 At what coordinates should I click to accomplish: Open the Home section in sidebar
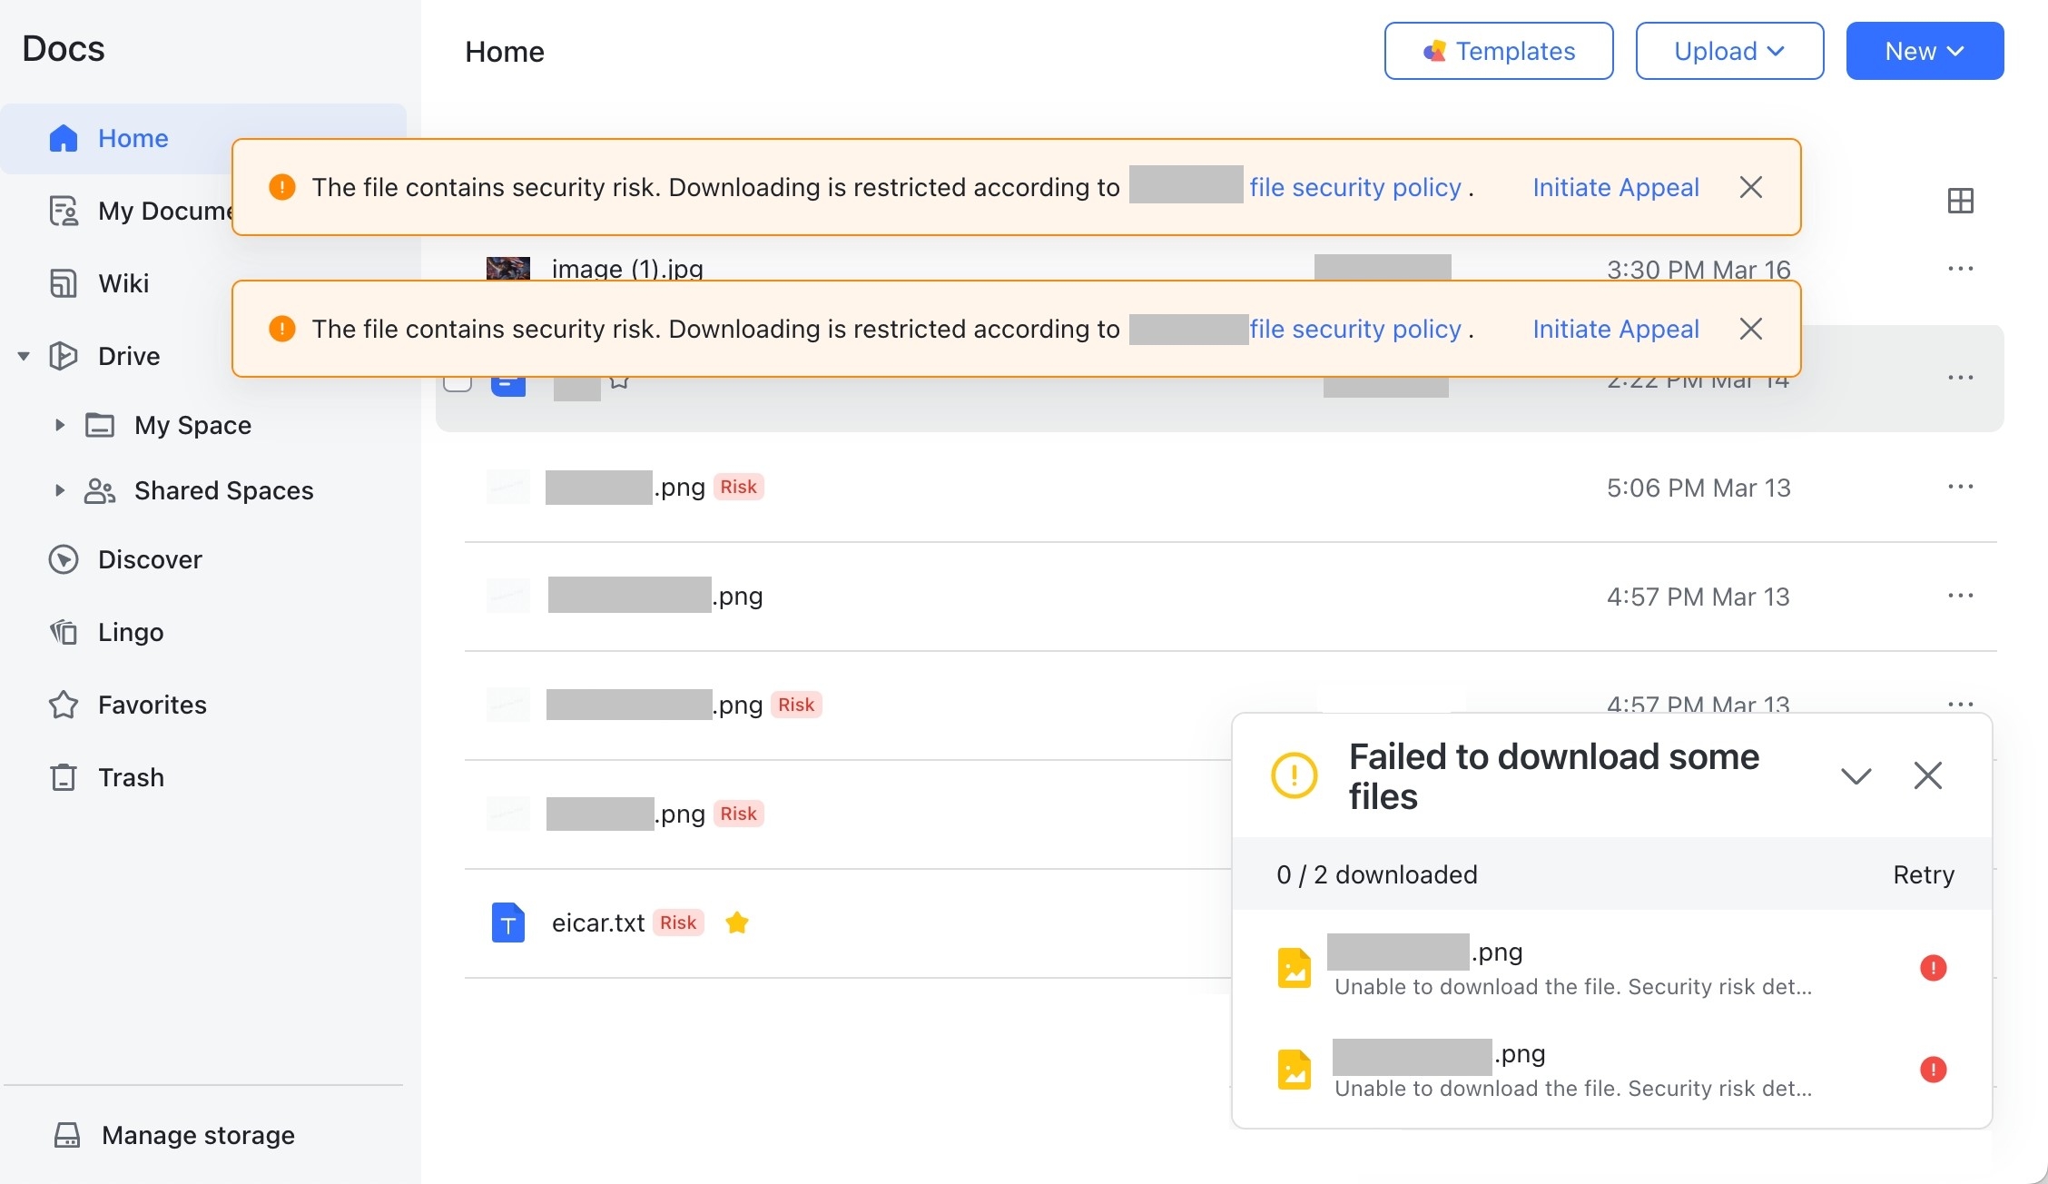coord(203,138)
